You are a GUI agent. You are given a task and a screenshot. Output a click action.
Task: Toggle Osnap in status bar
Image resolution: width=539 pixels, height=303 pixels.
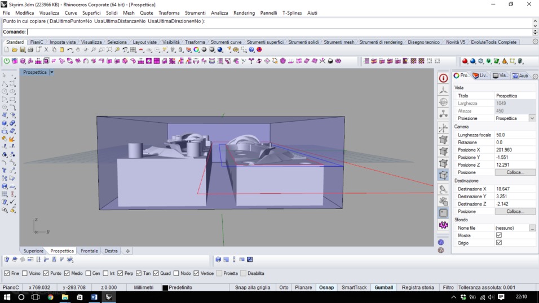tap(326, 288)
